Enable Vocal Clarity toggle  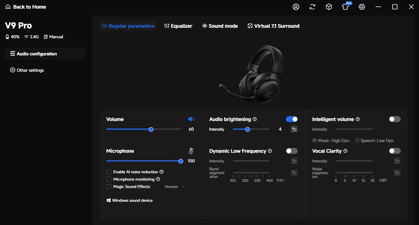395,151
